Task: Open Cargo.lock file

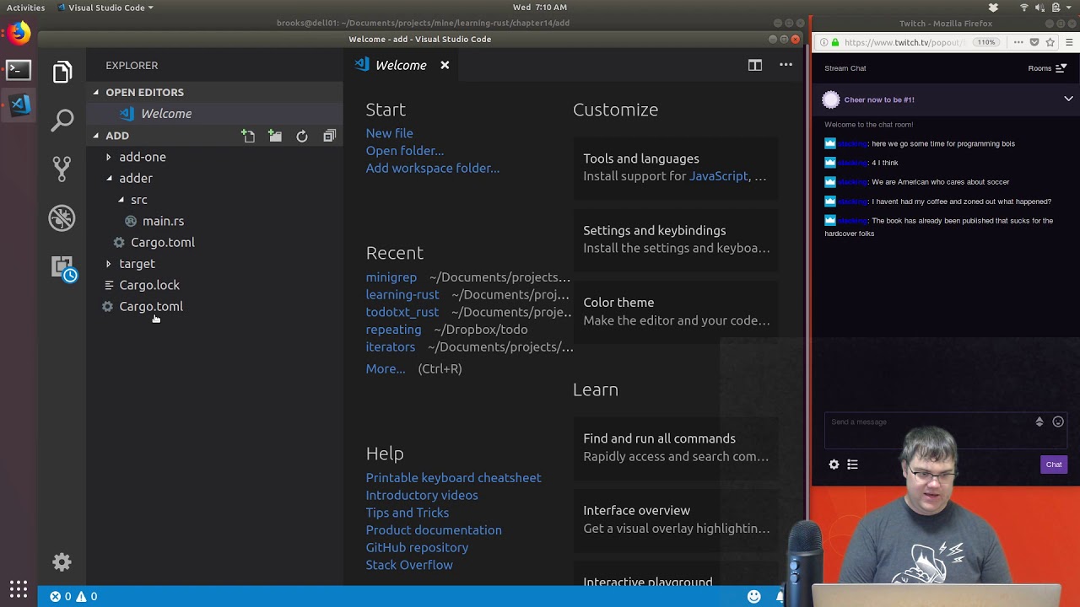Action: click(x=149, y=285)
